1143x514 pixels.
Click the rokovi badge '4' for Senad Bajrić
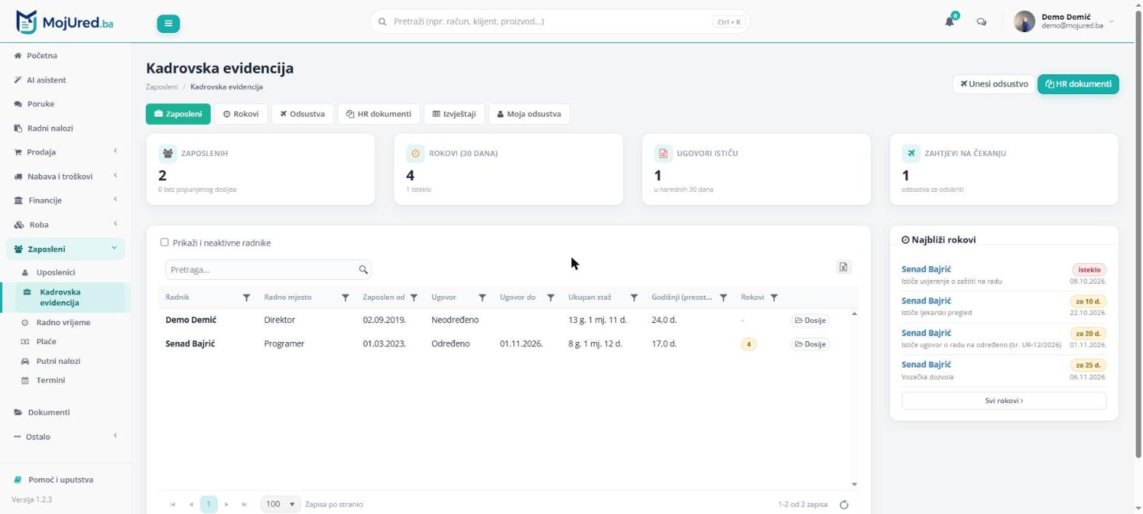pos(749,344)
